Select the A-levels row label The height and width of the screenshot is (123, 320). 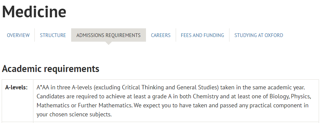(x=16, y=88)
